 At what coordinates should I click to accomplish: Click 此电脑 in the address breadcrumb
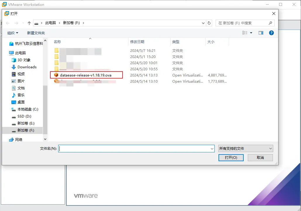pyautogui.click(x=50, y=23)
